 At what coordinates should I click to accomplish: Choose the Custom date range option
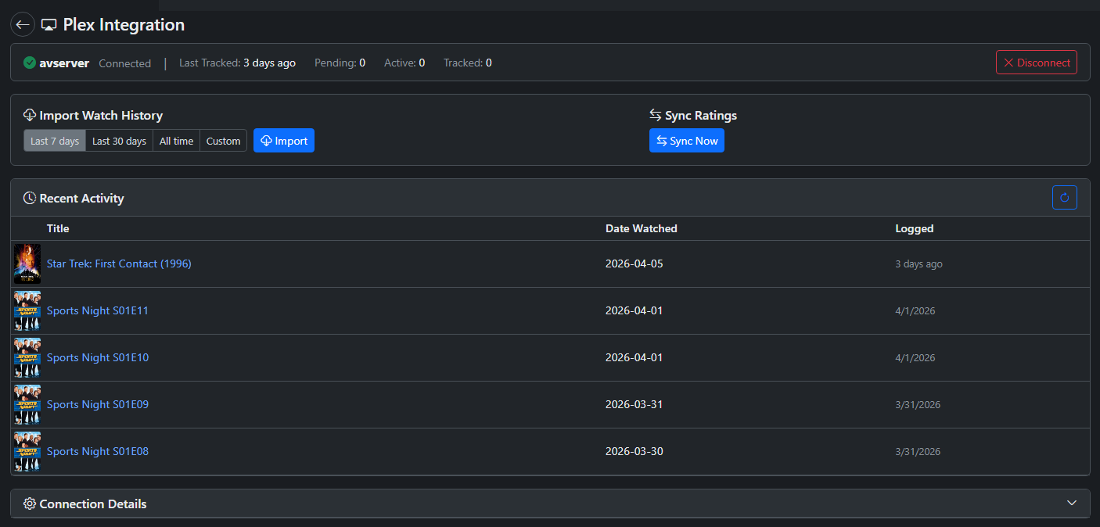[223, 141]
